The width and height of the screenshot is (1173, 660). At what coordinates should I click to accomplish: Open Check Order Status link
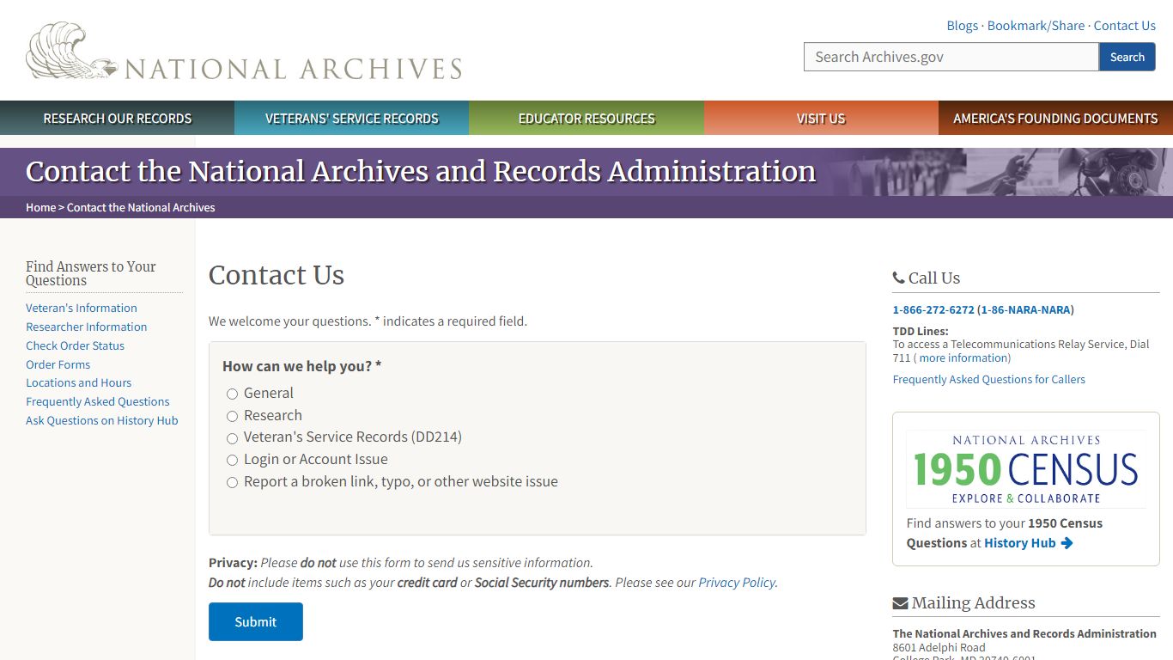75,345
